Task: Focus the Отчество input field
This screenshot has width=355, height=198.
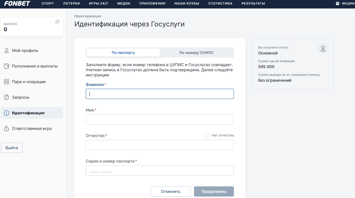Action: point(160,145)
